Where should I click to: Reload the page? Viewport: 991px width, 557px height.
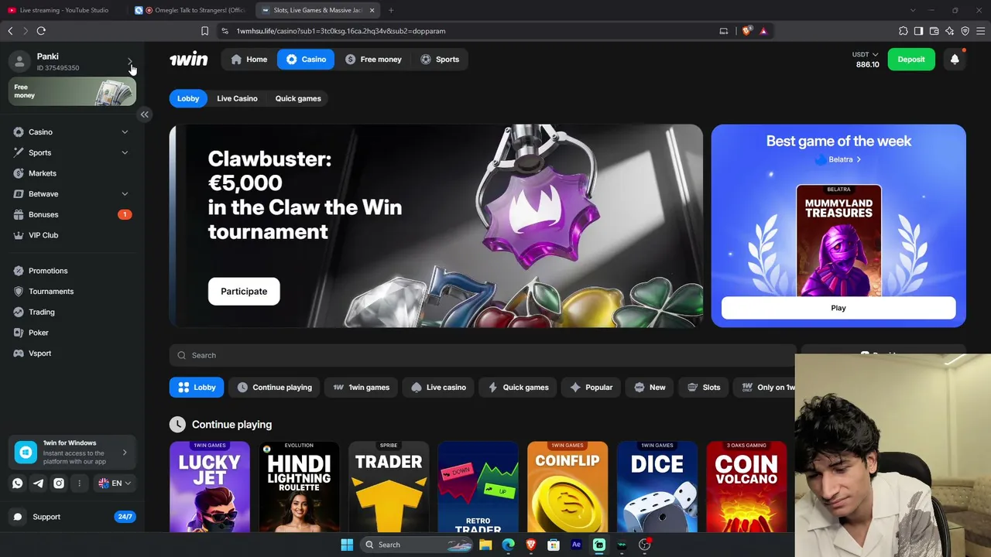click(41, 31)
